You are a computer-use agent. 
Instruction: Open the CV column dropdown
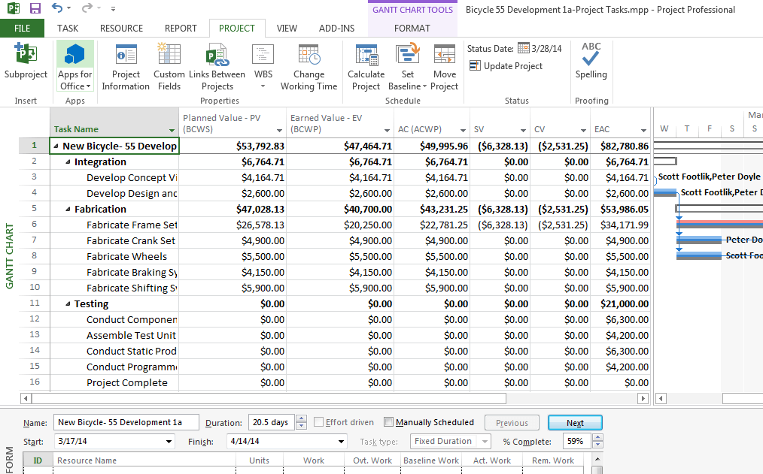click(x=583, y=130)
